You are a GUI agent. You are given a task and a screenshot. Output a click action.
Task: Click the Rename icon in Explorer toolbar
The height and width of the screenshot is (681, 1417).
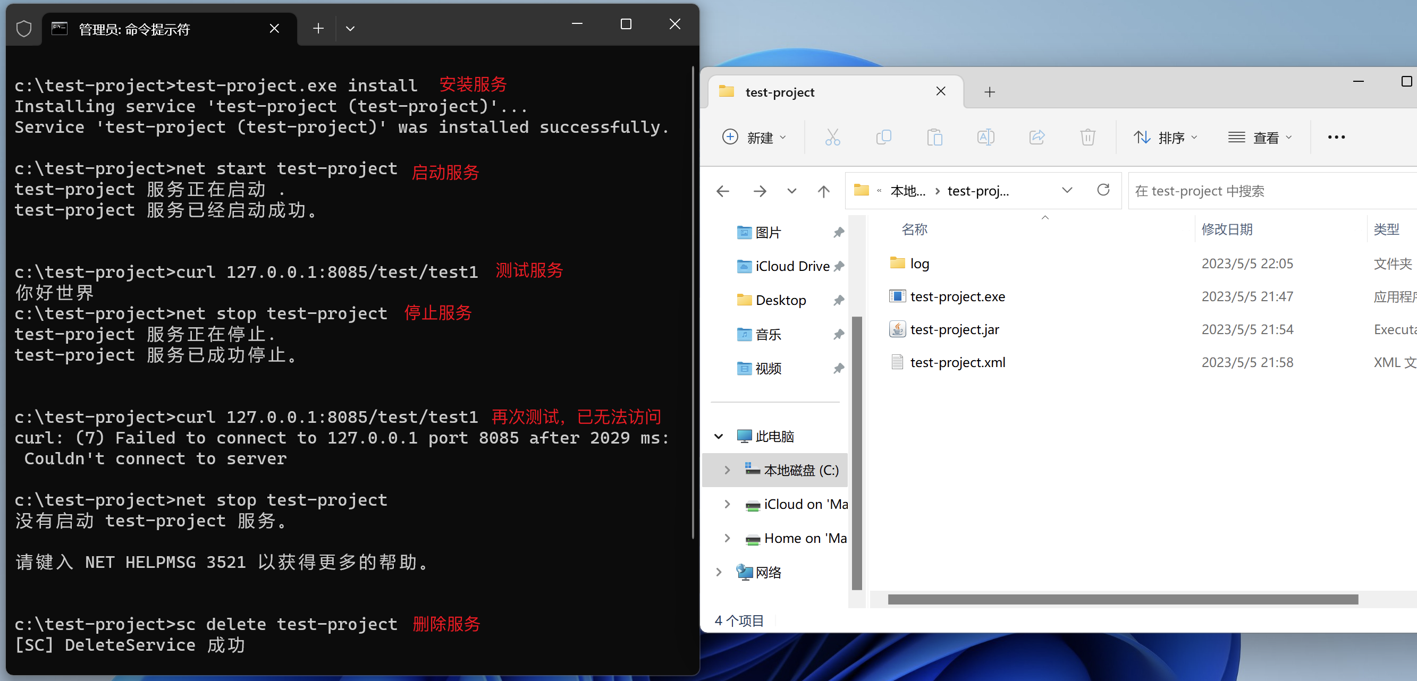pyautogui.click(x=985, y=137)
